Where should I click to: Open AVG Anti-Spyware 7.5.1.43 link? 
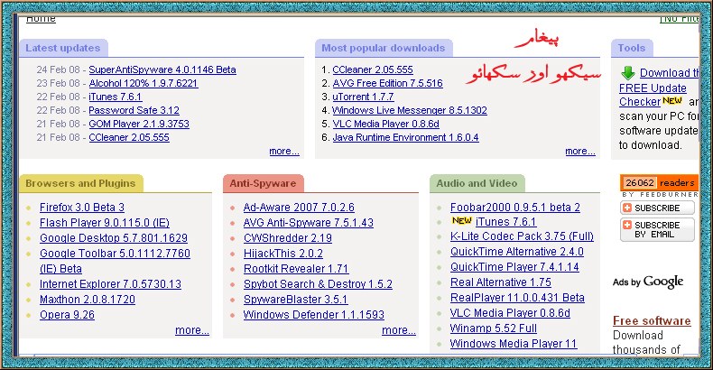(x=309, y=223)
